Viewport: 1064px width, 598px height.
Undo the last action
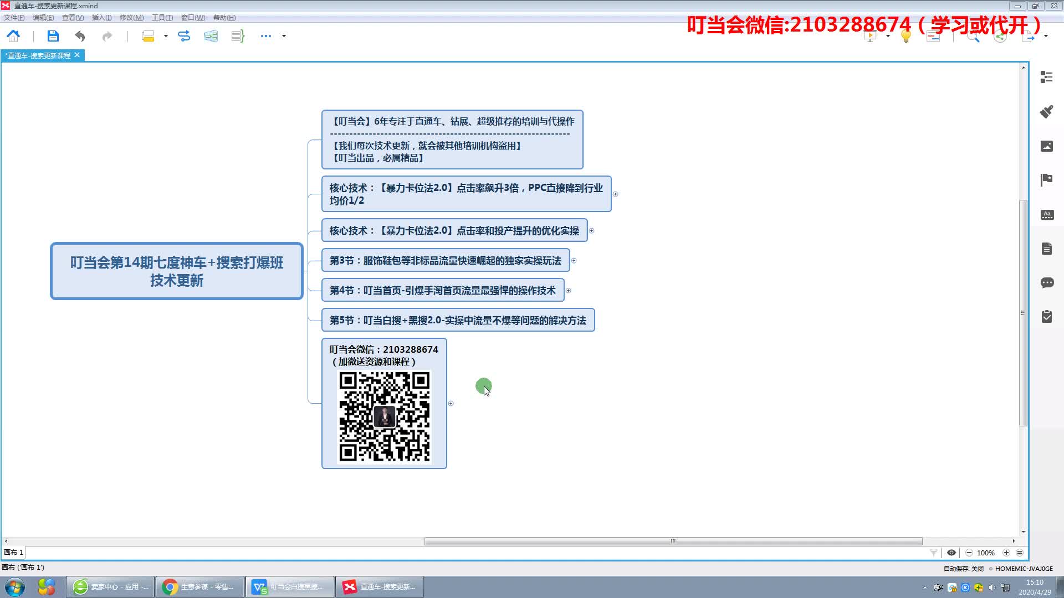[80, 36]
